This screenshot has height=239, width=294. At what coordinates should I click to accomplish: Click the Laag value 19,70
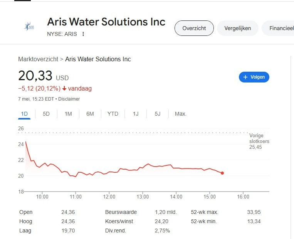click(68, 231)
